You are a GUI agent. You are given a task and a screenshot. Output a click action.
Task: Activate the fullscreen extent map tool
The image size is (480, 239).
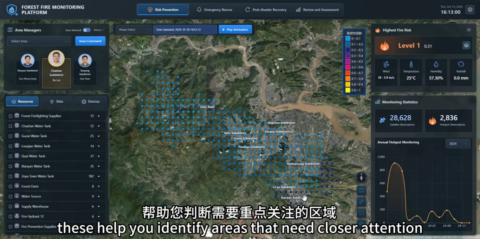coord(362,213)
